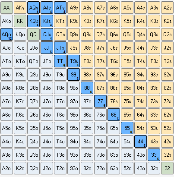Select the 72o offsuit hand
Viewport: 174px width, 177px height.
coord(100,168)
